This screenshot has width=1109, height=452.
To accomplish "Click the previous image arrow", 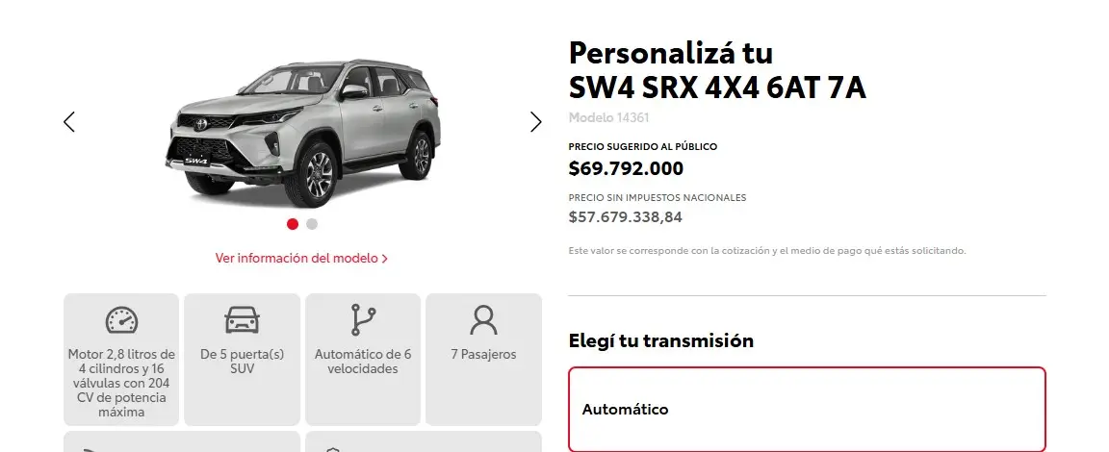I will (x=68, y=122).
